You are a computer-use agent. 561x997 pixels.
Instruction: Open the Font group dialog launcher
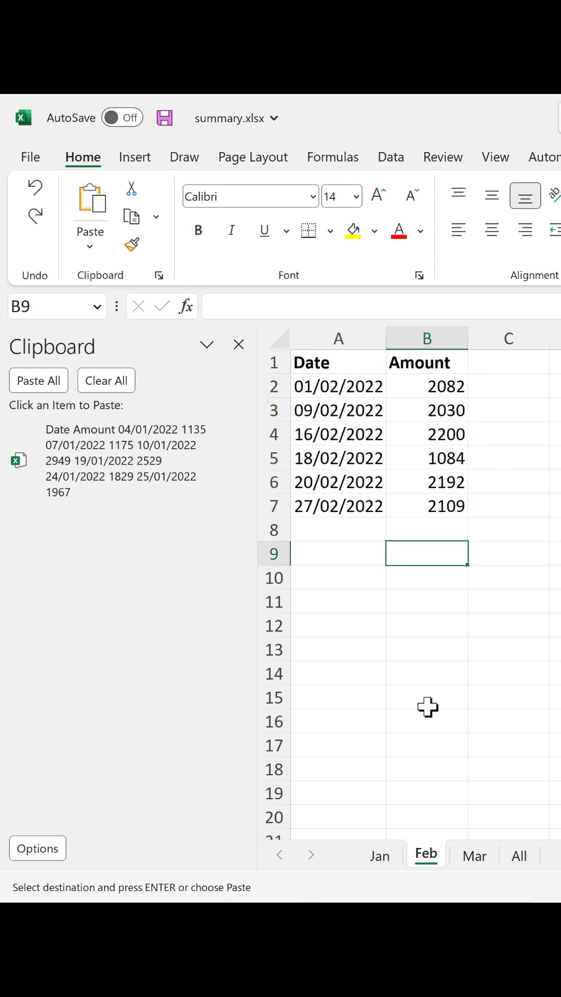[419, 276]
